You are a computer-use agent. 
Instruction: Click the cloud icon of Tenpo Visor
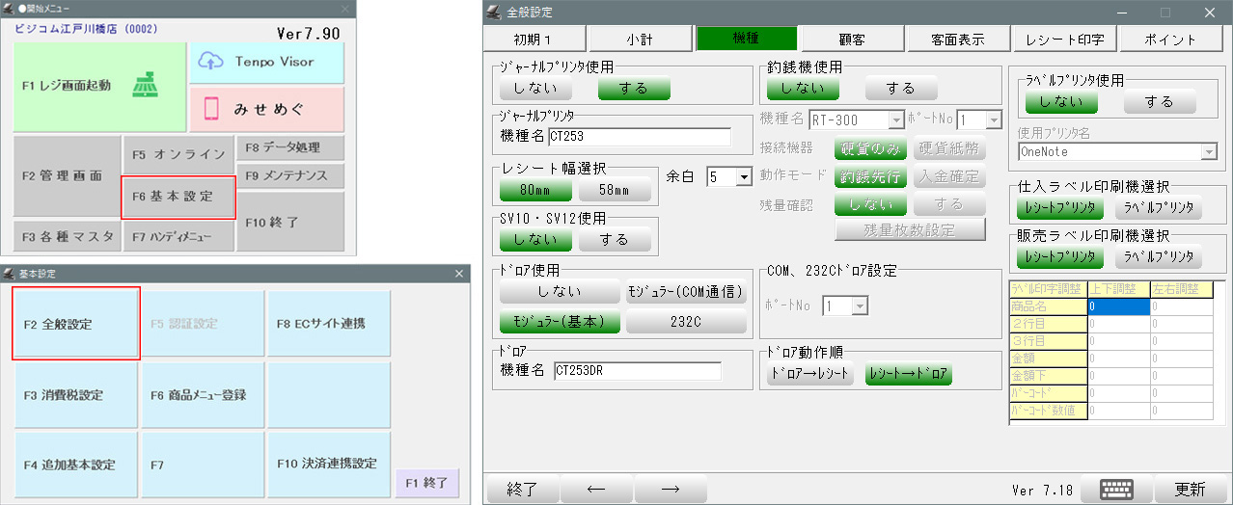211,61
